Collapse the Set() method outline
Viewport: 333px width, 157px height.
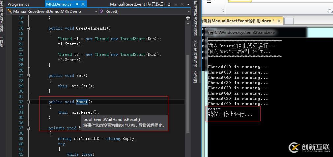point(28,76)
